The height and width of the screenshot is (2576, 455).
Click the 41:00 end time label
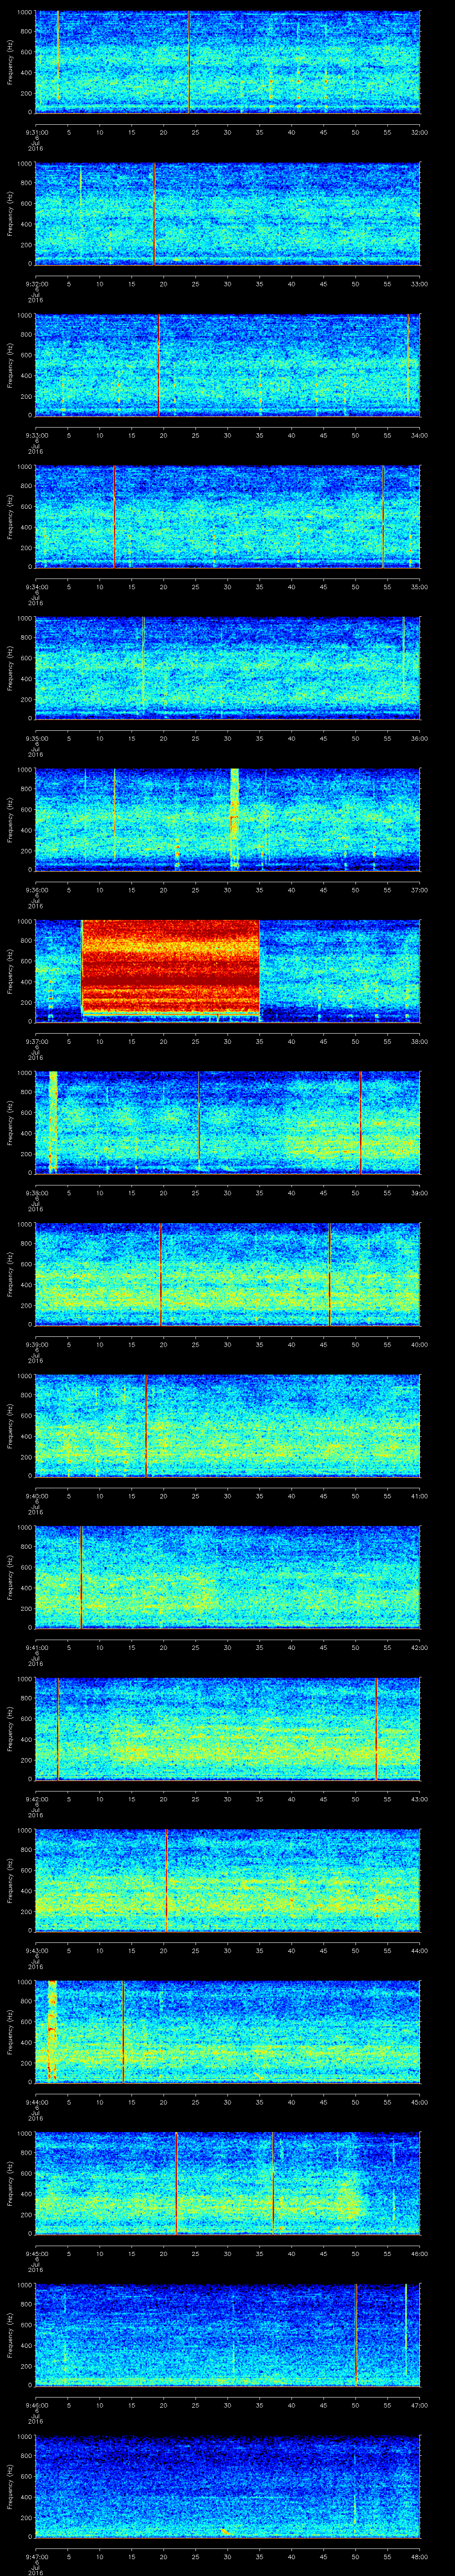point(419,1496)
